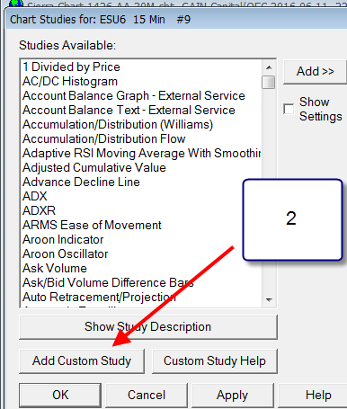Image resolution: width=347 pixels, height=409 pixels.
Task: Click the Cancel button
Action: click(147, 395)
